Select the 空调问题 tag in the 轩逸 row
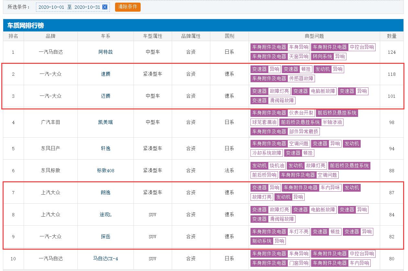This screenshot has width=408, height=271. [x=280, y=143]
